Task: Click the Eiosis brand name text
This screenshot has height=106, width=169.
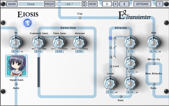Action: click(28, 14)
